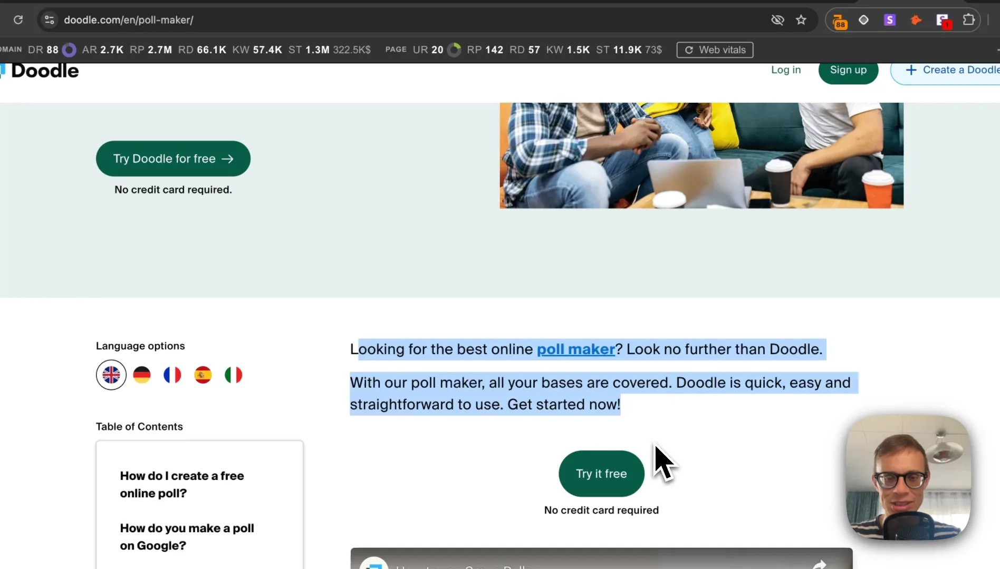
Task: Open the poll maker hyperlink
Action: point(576,349)
